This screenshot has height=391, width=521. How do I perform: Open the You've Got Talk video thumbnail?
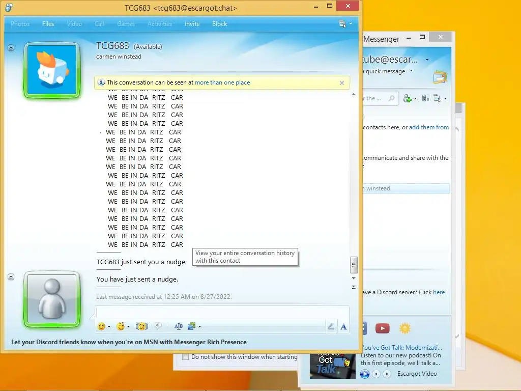[333, 365]
